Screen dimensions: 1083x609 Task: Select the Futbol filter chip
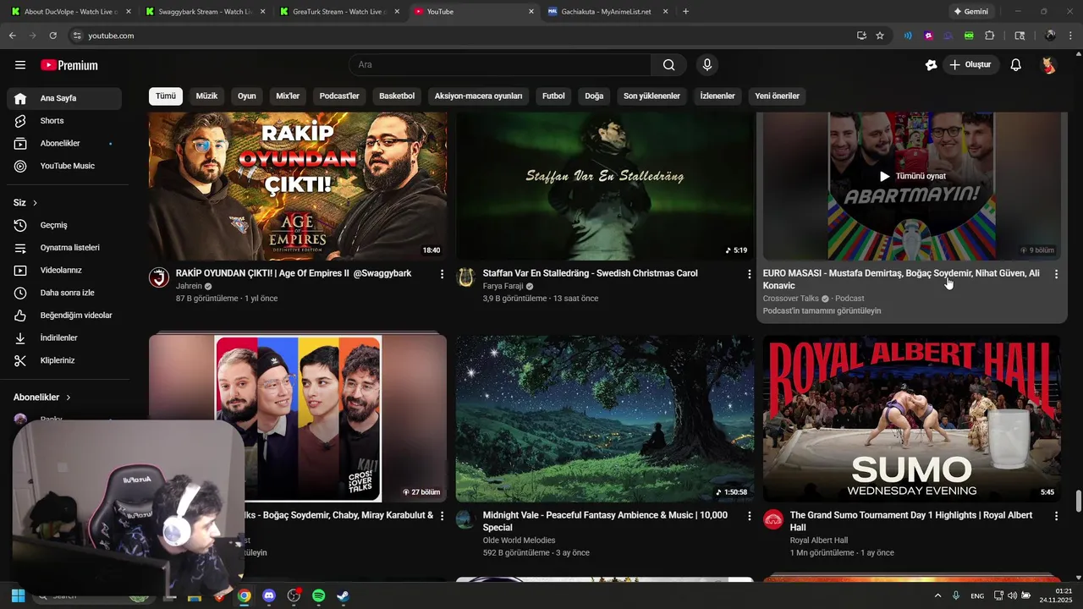[x=553, y=96]
